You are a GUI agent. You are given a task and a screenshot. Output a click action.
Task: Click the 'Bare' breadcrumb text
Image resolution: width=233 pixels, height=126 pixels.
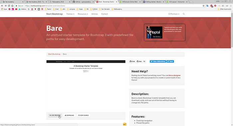point(65,54)
